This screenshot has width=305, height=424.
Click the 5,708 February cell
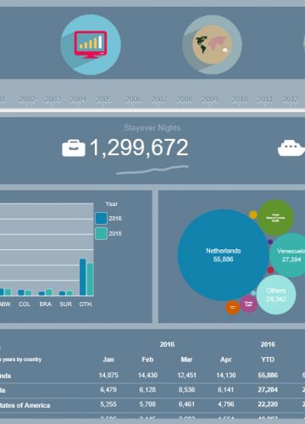point(147,404)
